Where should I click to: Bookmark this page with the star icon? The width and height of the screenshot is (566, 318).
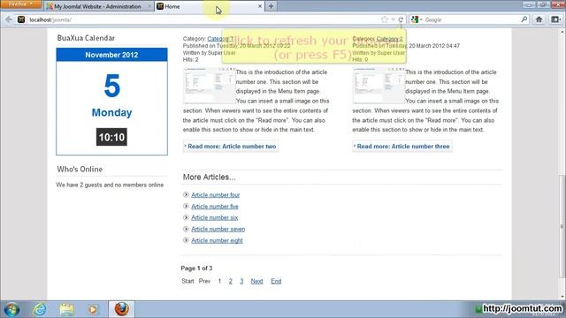point(385,19)
